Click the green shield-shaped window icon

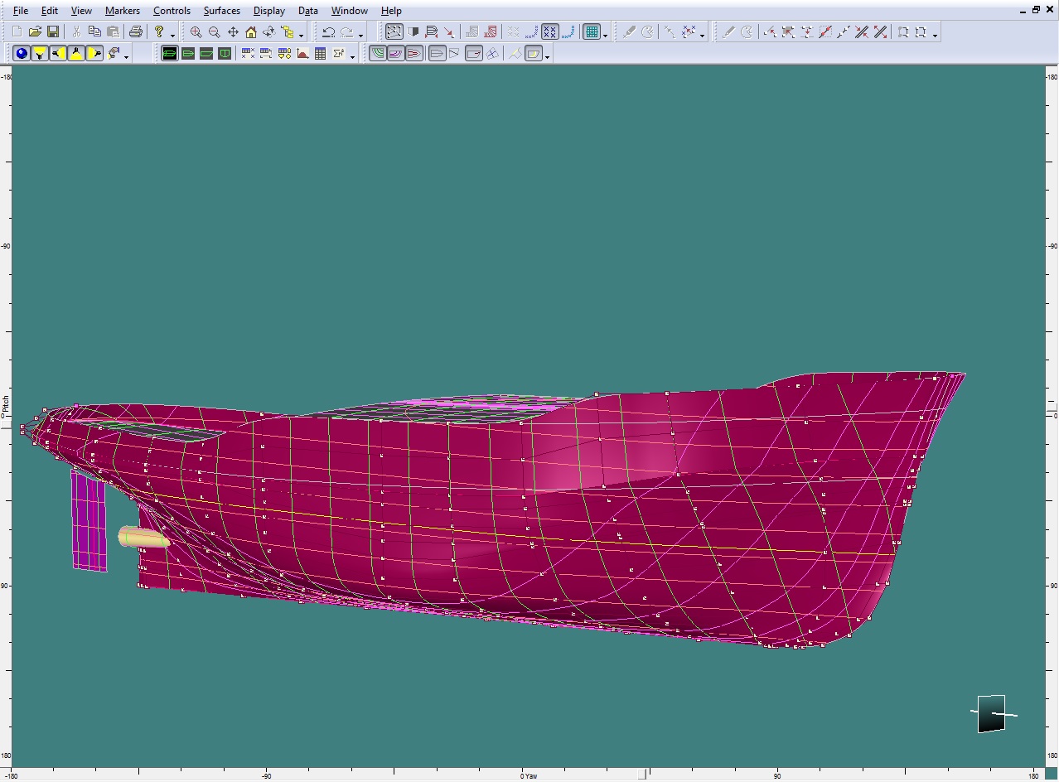tap(225, 54)
